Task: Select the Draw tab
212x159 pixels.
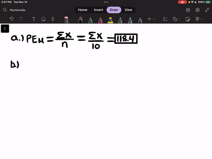Action: click(x=114, y=10)
